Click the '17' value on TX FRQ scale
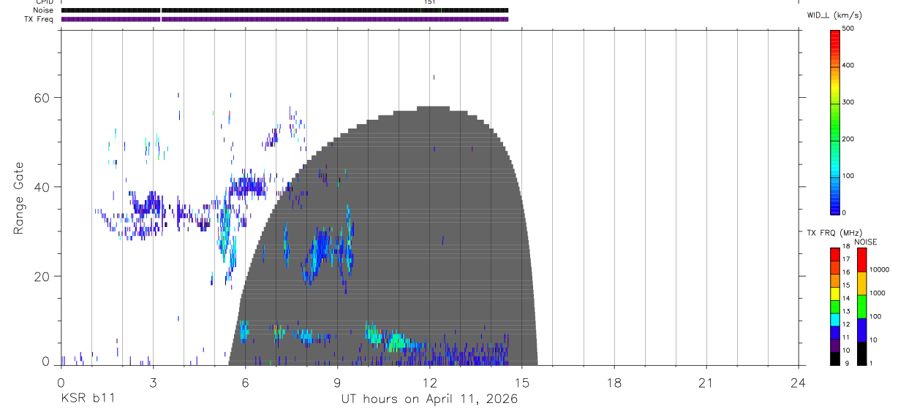Screen dimensions: 898x414 [x=846, y=259]
